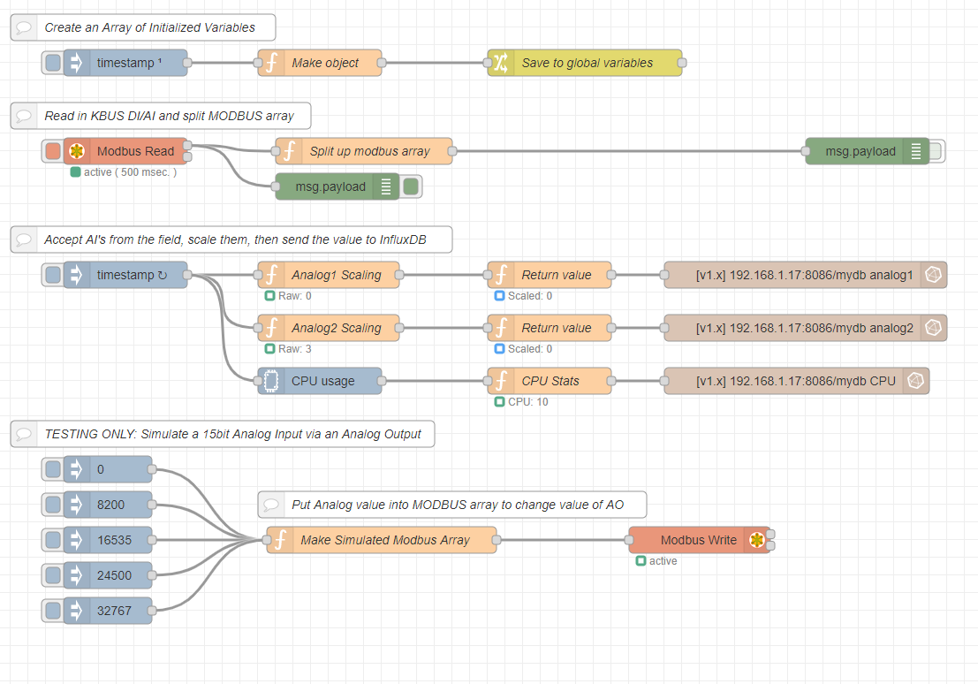This screenshot has width=978, height=684.
Task: Click the InfluxDB icon on the mydb CPU node
Action: [x=916, y=381]
